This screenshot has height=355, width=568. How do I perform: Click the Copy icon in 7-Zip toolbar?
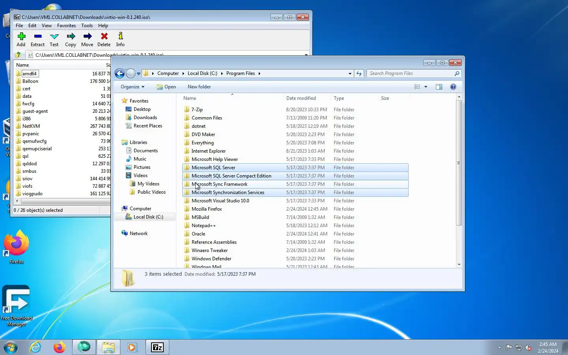(71, 36)
